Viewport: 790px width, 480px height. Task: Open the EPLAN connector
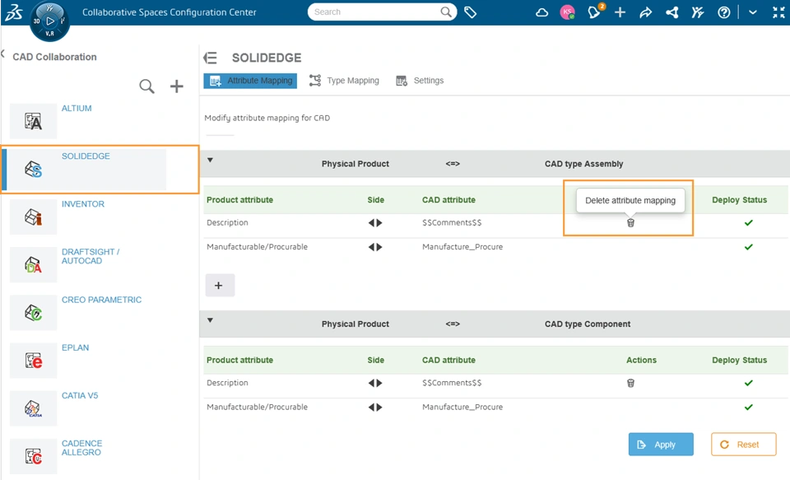coord(75,348)
